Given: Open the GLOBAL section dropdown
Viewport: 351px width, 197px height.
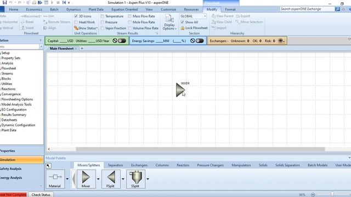Looking at the screenshot, I should (205, 16).
